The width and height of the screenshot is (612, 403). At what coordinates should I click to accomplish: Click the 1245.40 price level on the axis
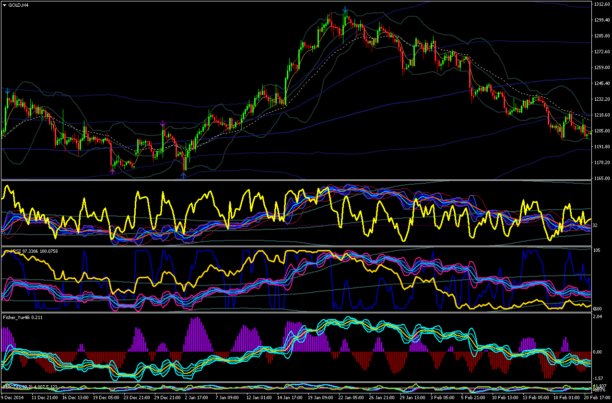click(601, 83)
